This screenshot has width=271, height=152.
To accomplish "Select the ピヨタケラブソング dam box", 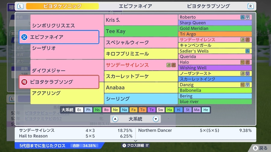I will 59,82.
